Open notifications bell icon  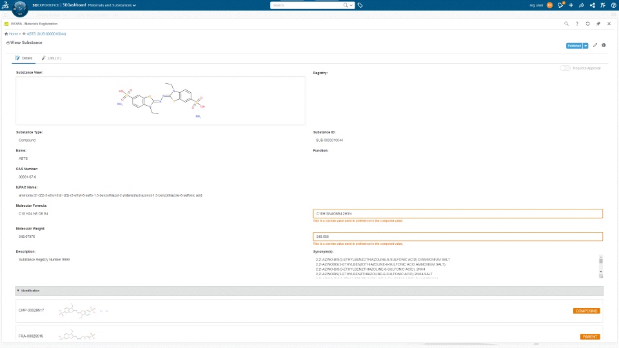560,5
